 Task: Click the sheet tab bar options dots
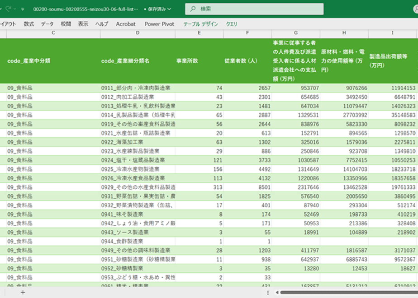coord(268,293)
